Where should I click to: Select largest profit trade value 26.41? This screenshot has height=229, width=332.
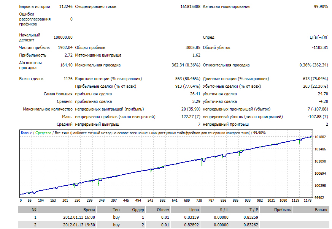click(x=195, y=94)
